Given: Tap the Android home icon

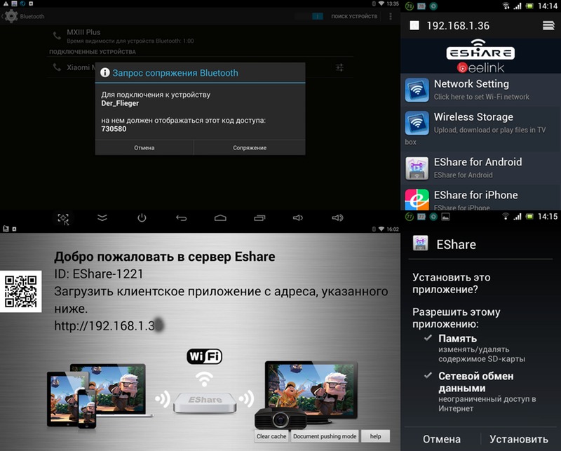Looking at the screenshot, I should pyautogui.click(x=220, y=218).
